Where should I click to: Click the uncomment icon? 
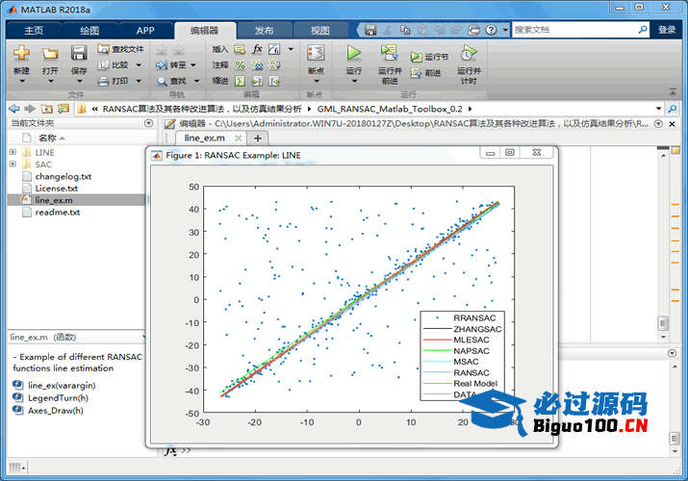257,64
